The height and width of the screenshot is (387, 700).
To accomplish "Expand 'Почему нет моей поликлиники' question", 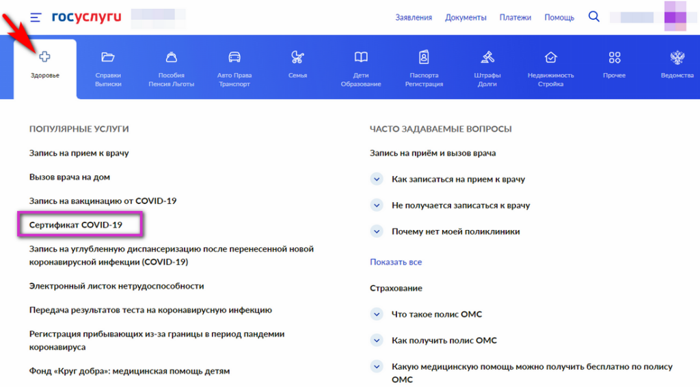I will coord(376,231).
